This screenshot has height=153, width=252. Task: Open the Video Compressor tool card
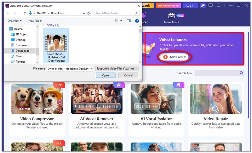point(37,109)
